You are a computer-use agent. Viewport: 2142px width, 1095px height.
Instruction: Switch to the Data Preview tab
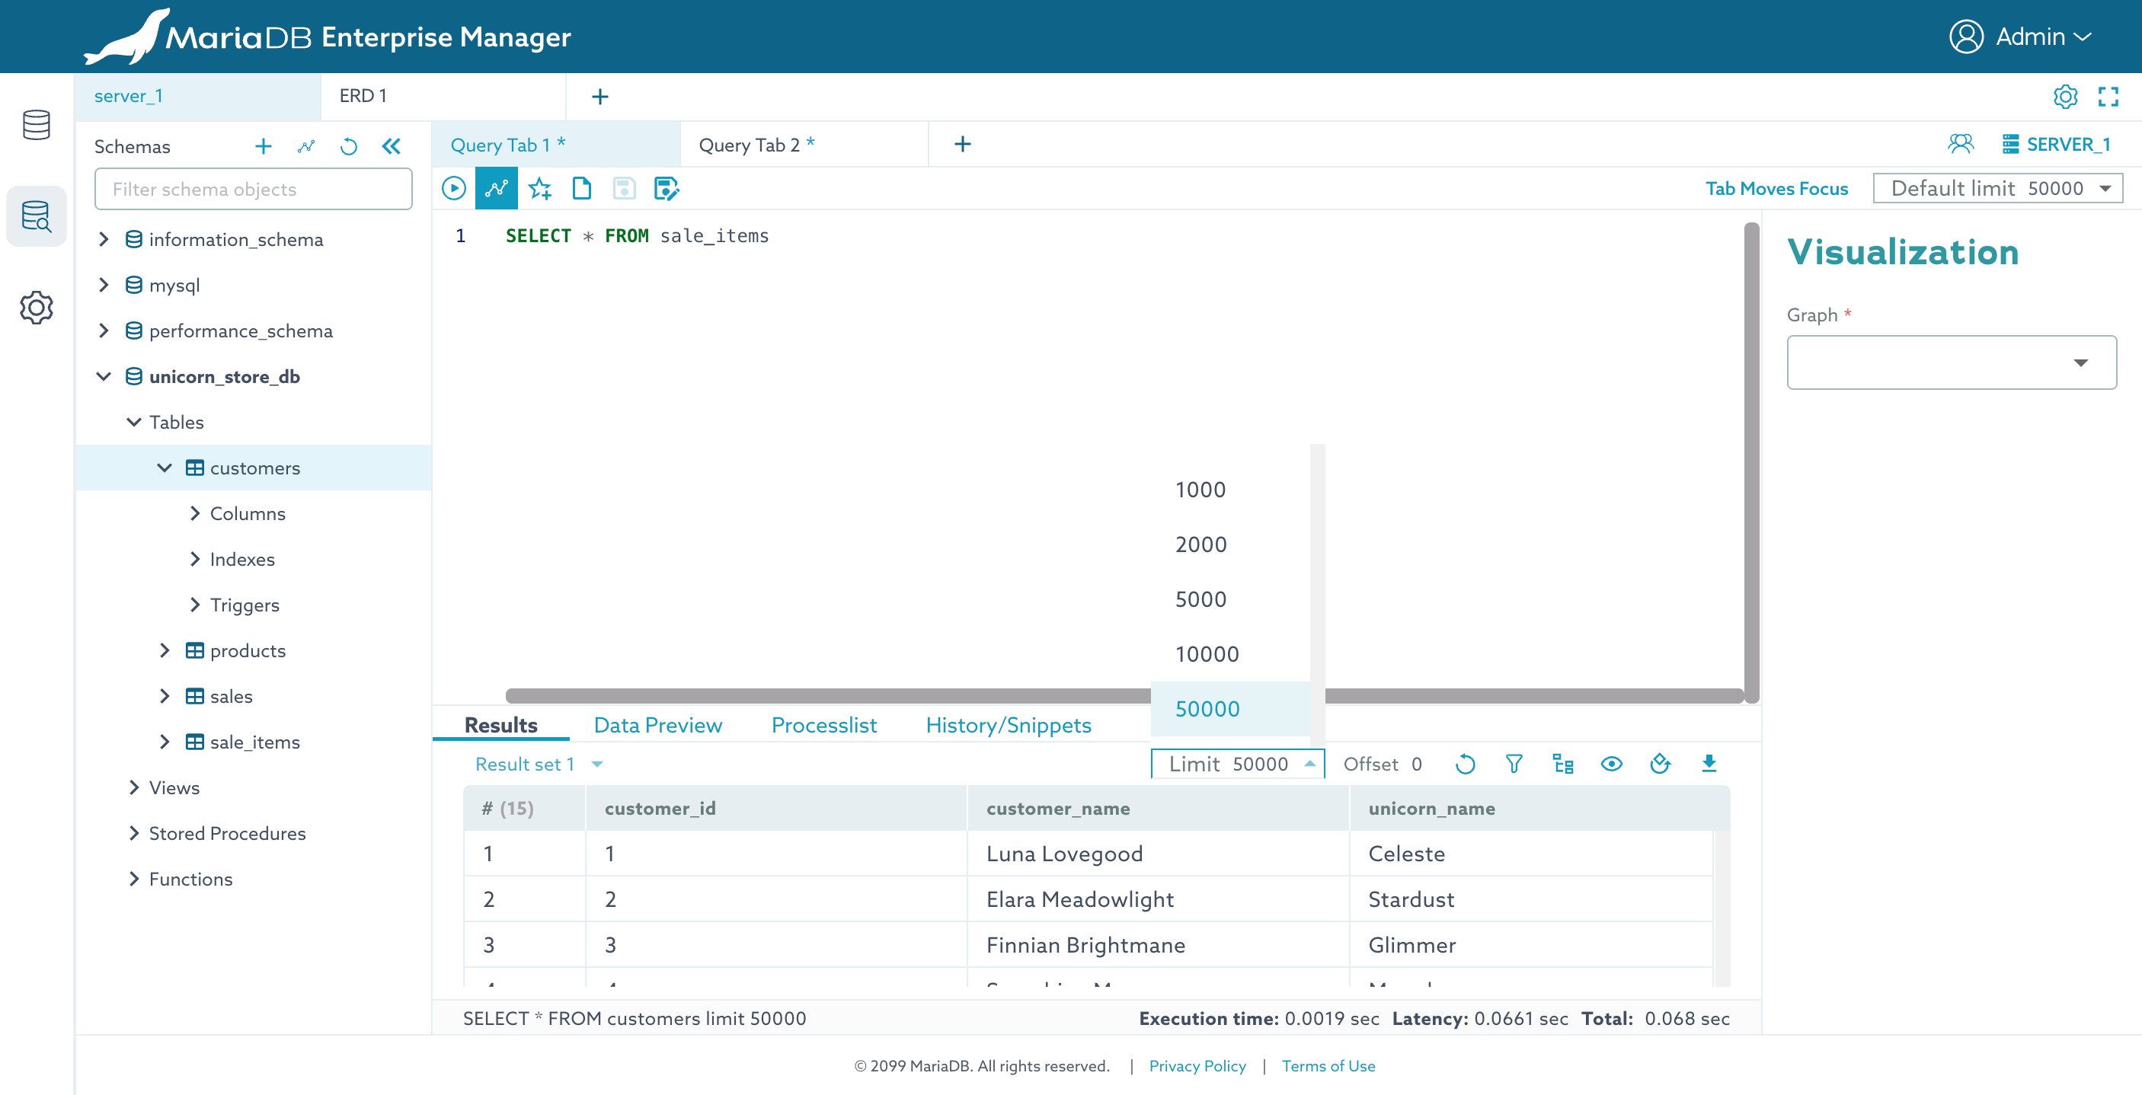[657, 725]
